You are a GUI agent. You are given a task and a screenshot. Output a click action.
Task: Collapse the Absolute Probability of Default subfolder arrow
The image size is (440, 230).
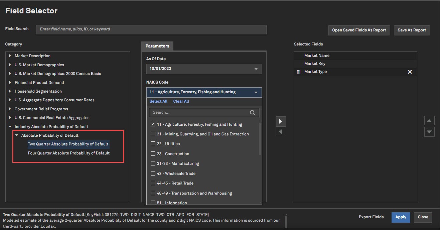17,135
